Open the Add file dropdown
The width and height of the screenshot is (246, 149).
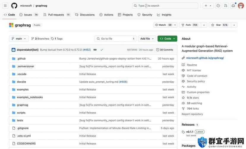click(x=147, y=38)
